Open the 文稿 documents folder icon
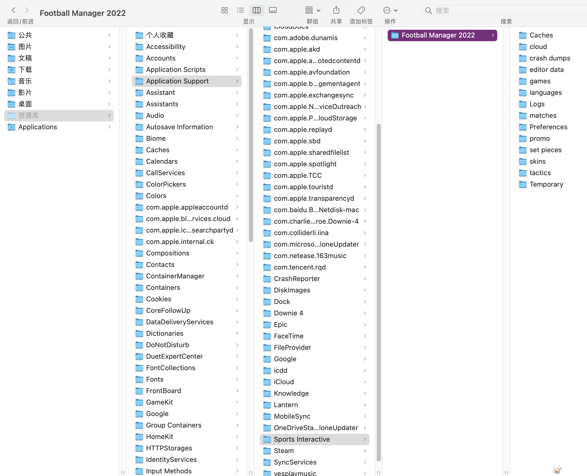587x476 pixels. tap(11, 58)
